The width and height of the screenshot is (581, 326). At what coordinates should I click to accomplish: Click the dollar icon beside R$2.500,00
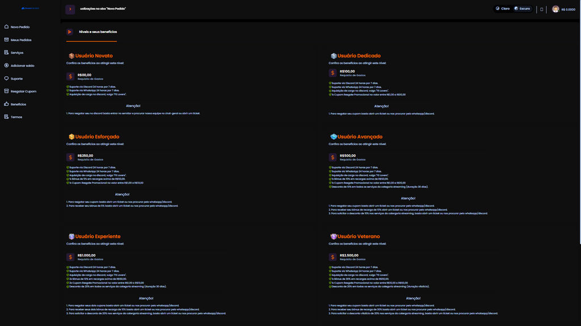(x=333, y=258)
